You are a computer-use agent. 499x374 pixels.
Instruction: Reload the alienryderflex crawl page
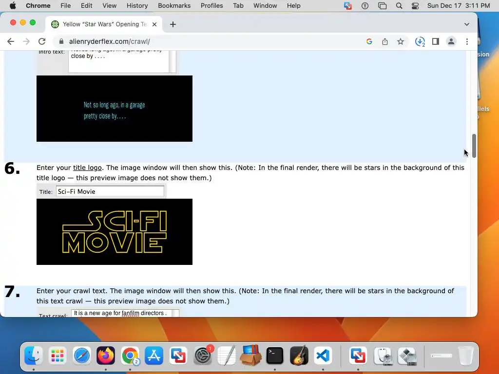click(42, 41)
